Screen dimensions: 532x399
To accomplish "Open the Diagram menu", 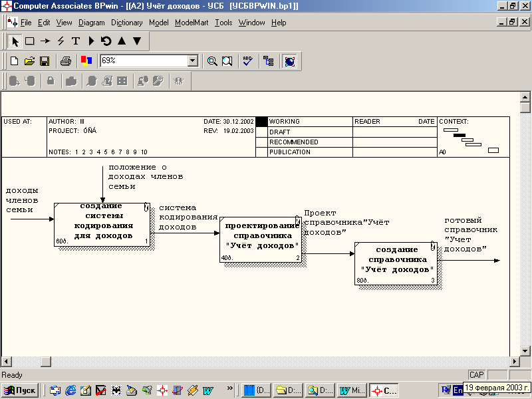I will pos(92,23).
